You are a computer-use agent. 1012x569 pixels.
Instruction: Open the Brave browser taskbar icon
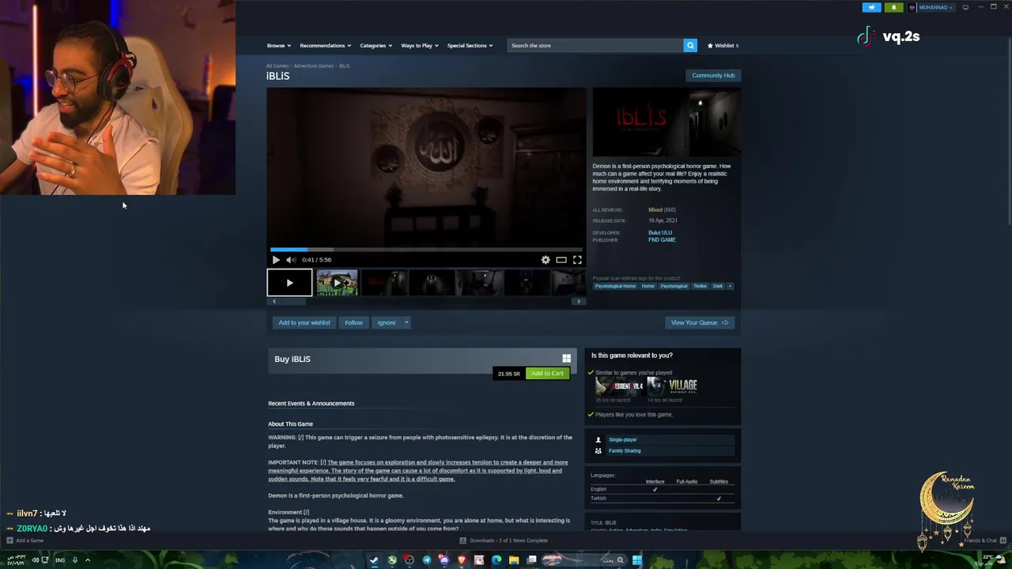coord(462,560)
